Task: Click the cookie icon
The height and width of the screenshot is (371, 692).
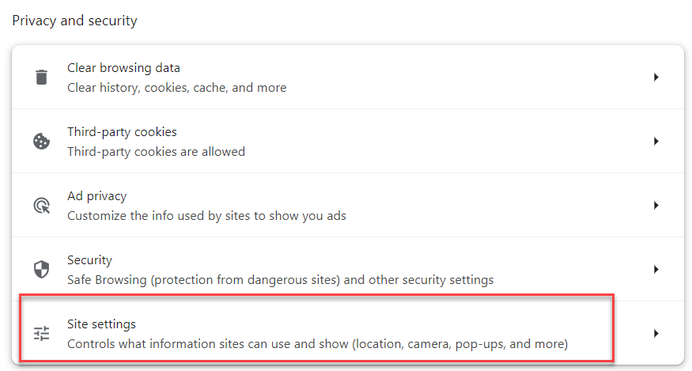Action: (41, 142)
